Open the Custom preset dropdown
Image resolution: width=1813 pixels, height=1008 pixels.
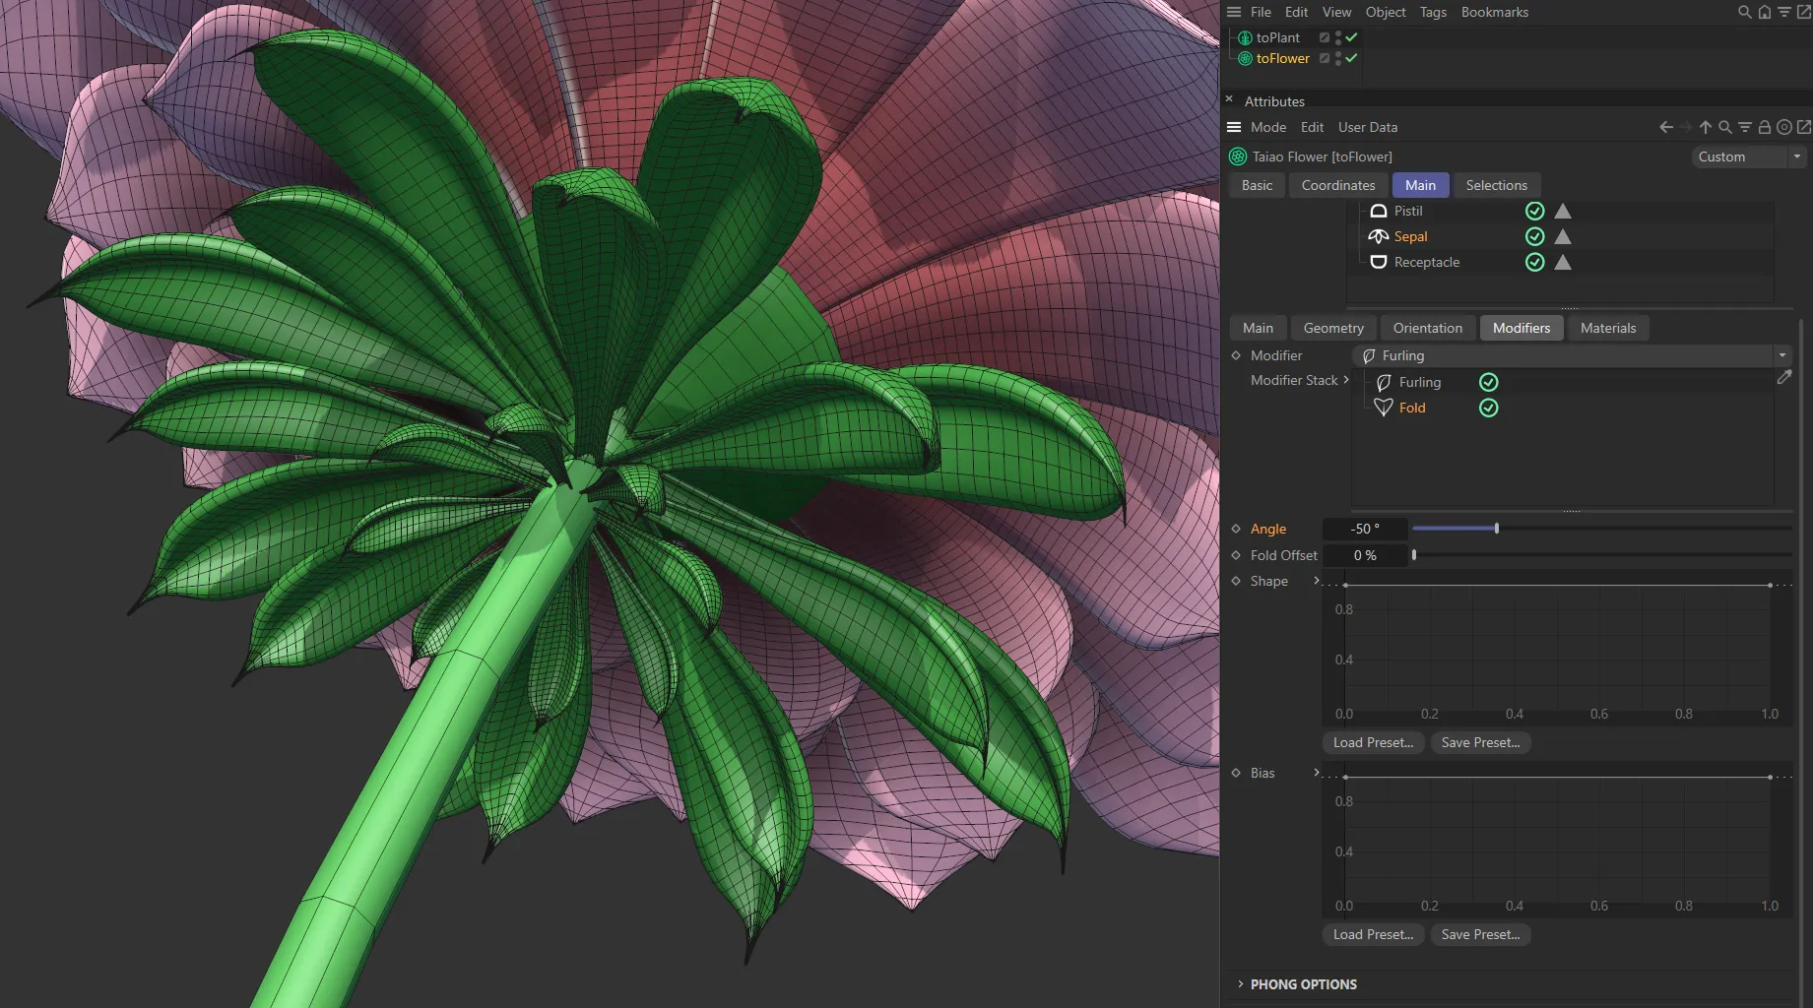pyautogui.click(x=1795, y=156)
